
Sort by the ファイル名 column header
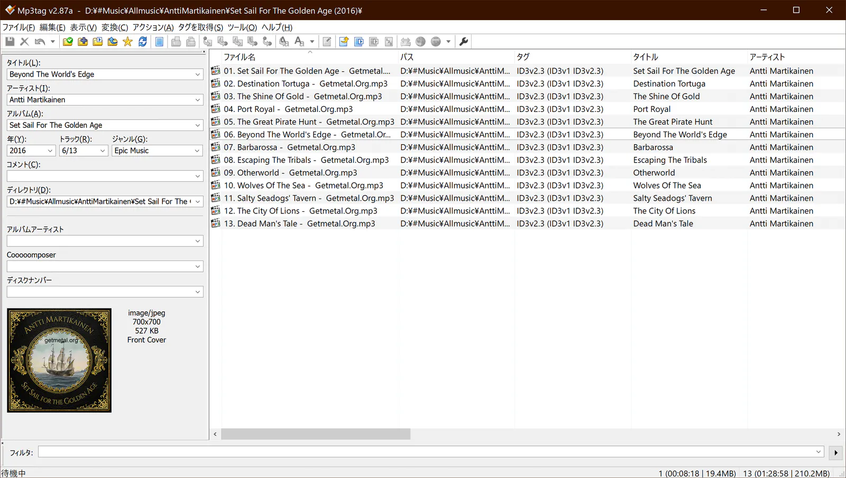310,57
